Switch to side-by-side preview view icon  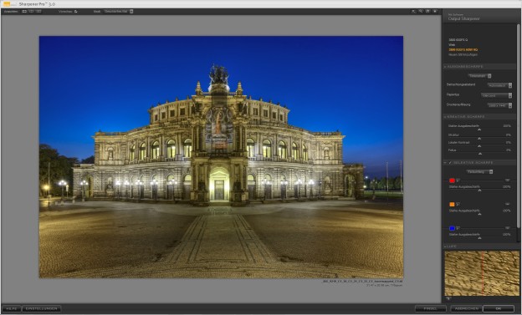(38, 12)
